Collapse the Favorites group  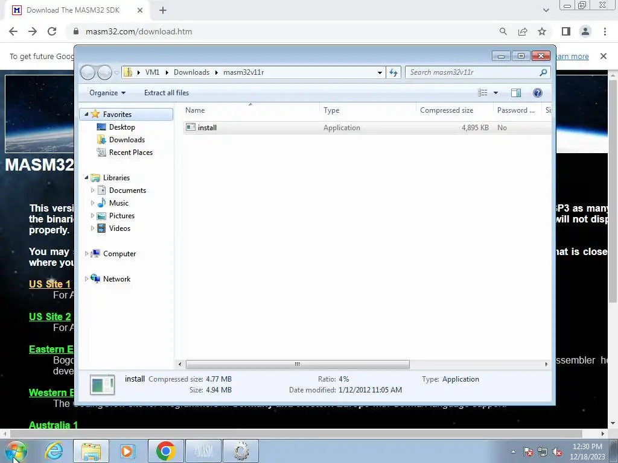click(x=86, y=114)
